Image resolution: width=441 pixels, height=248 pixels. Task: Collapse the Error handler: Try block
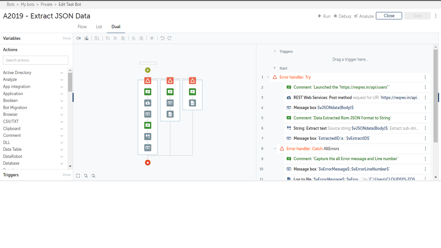tap(268, 77)
